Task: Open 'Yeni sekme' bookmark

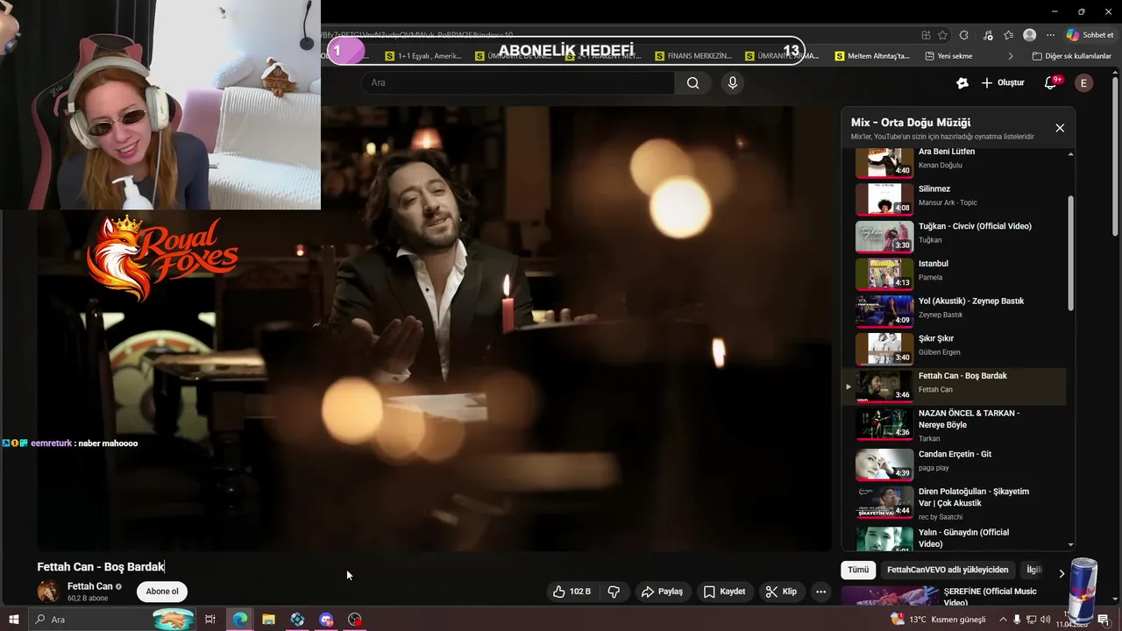Action: click(x=948, y=56)
